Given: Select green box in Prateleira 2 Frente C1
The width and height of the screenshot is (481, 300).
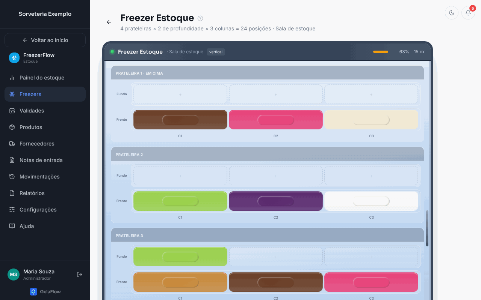Looking at the screenshot, I should pos(180,201).
